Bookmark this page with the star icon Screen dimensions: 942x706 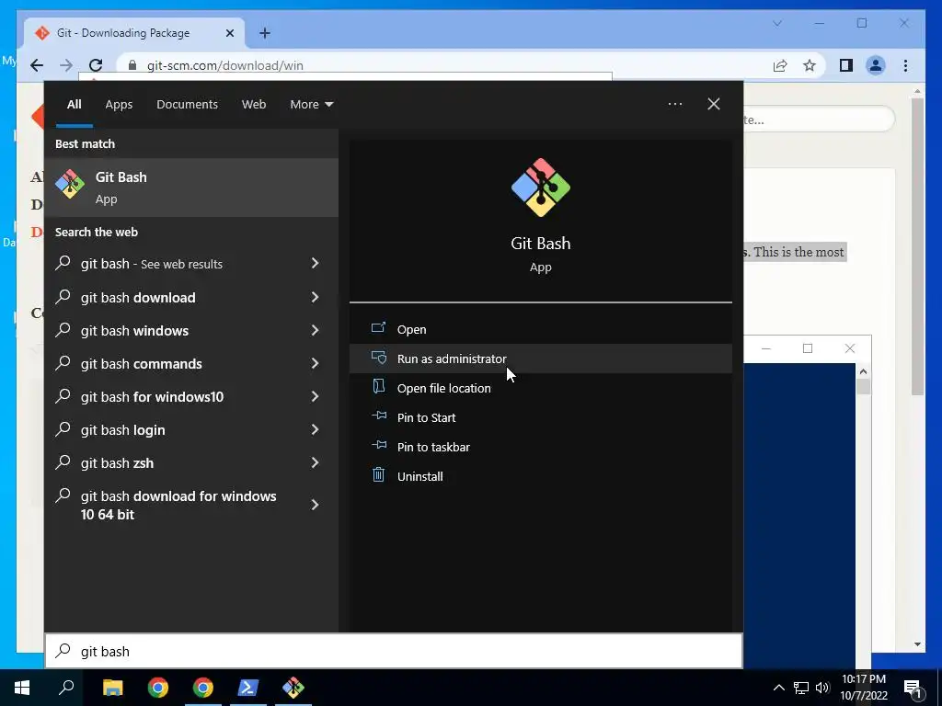coord(810,65)
